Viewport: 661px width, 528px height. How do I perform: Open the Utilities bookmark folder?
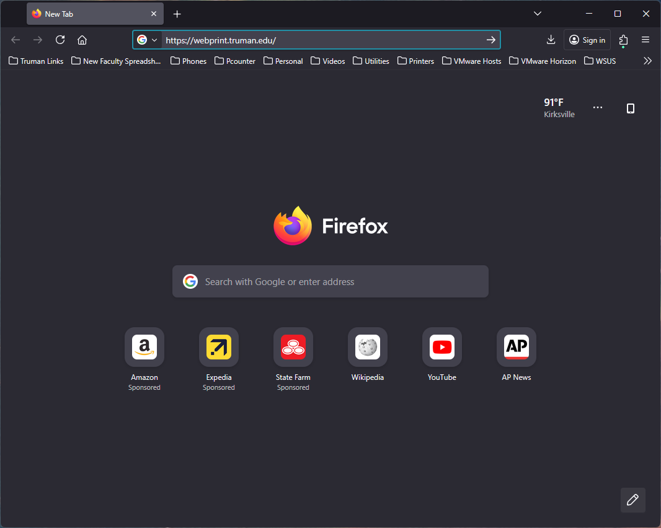click(x=371, y=61)
